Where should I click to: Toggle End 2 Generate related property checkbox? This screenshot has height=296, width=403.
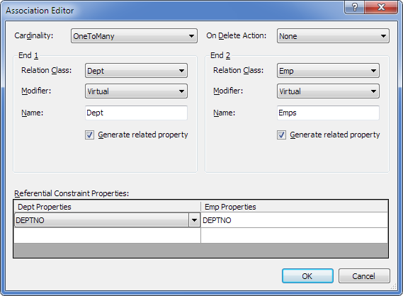(281, 135)
